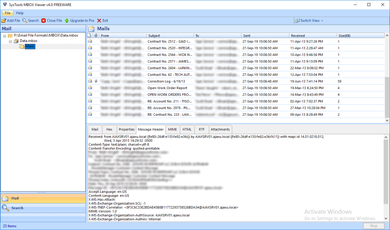Sort by the To column header
Image resolution: width=390 pixels, height=230 pixels.
[x=217, y=35]
